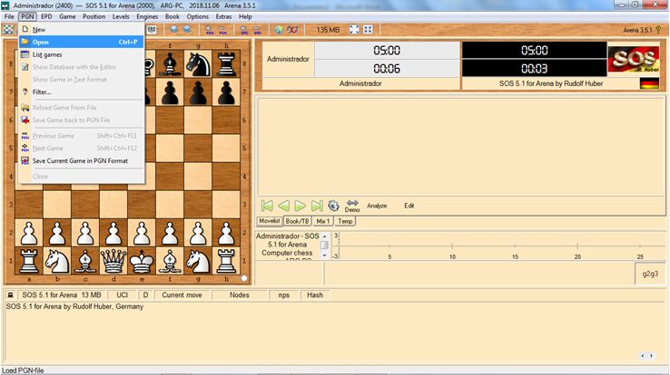Viewport: 670px width, 375px height.
Task: Click the white knight on b1
Action: point(57,261)
